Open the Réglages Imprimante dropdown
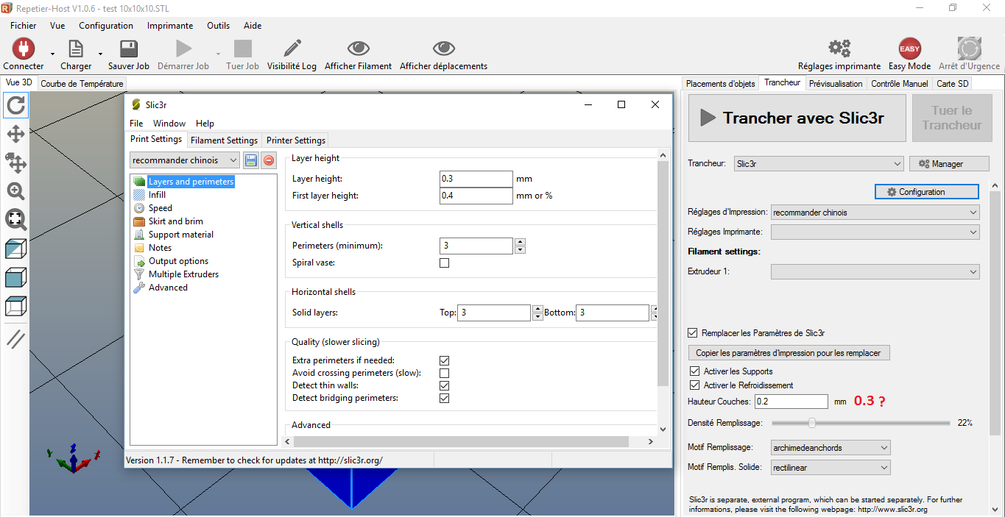The image size is (1005, 517). coord(875,232)
